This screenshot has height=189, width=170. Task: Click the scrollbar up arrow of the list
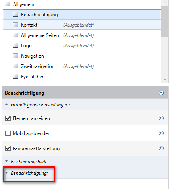click(165, 2)
